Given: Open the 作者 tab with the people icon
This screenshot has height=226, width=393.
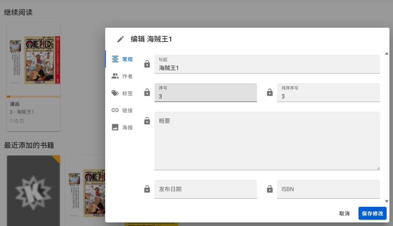Looking at the screenshot, I should (x=122, y=76).
